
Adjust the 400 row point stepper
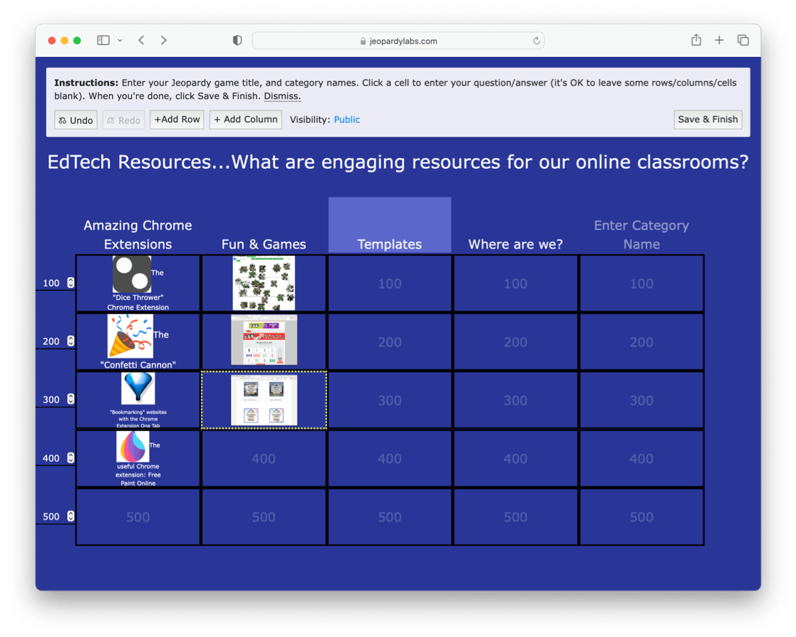point(71,458)
